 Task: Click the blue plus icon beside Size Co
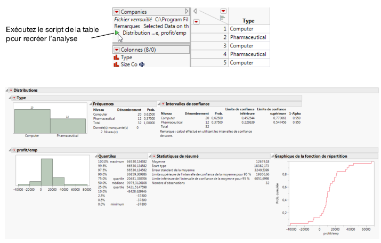click(x=142, y=64)
